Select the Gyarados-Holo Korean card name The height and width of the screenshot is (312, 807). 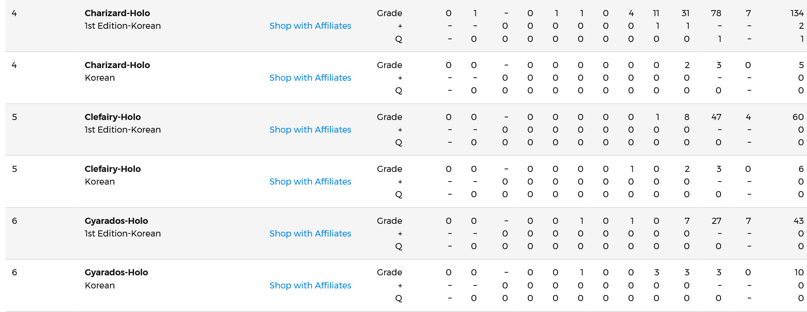tap(116, 272)
